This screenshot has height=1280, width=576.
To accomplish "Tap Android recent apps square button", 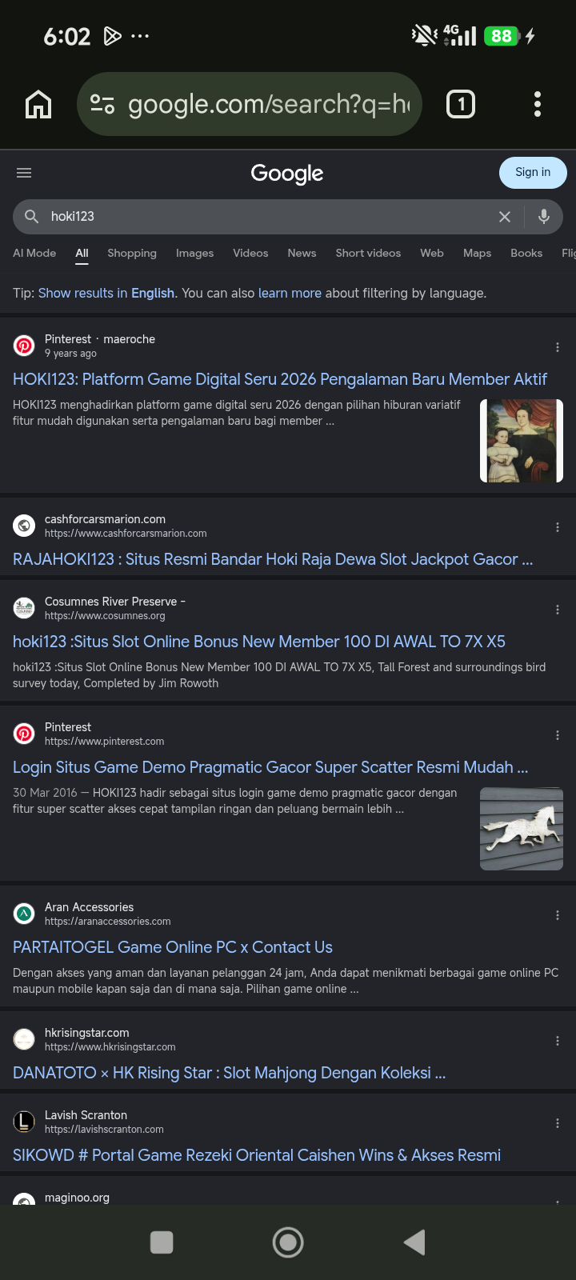I will [162, 1242].
